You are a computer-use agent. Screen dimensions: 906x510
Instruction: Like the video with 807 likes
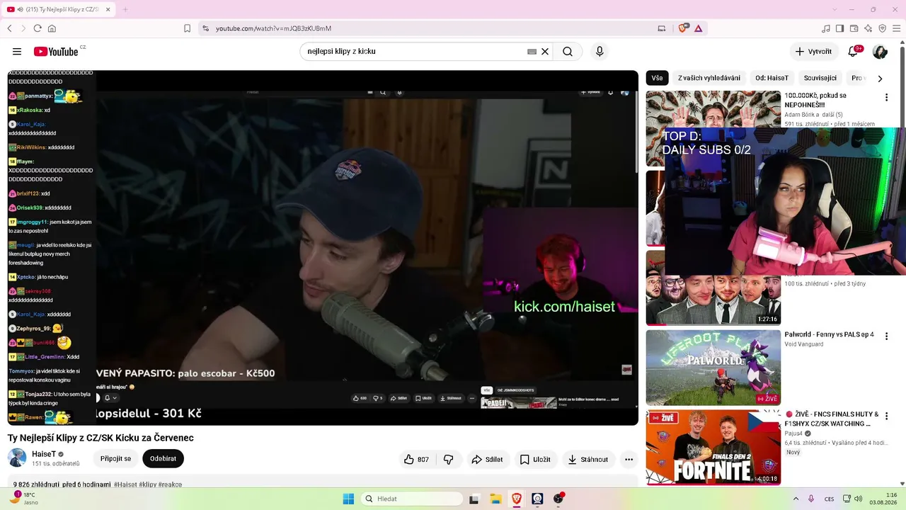click(416, 459)
